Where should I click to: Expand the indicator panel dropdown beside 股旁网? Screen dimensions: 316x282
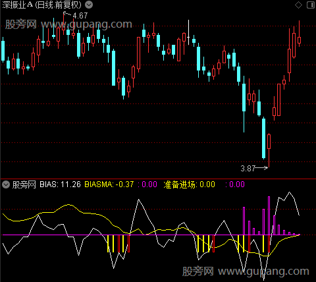click(6, 184)
